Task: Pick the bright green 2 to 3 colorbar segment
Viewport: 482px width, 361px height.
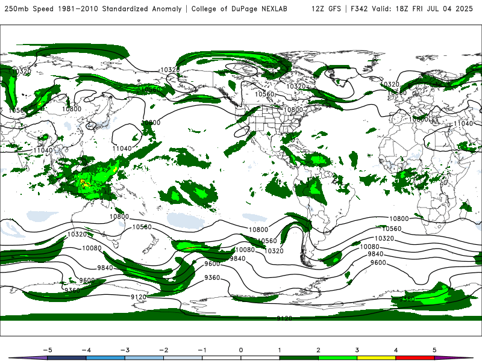Action: pyautogui.click(x=337, y=358)
